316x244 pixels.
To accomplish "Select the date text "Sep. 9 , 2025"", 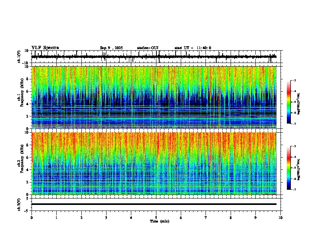I will point(111,48).
